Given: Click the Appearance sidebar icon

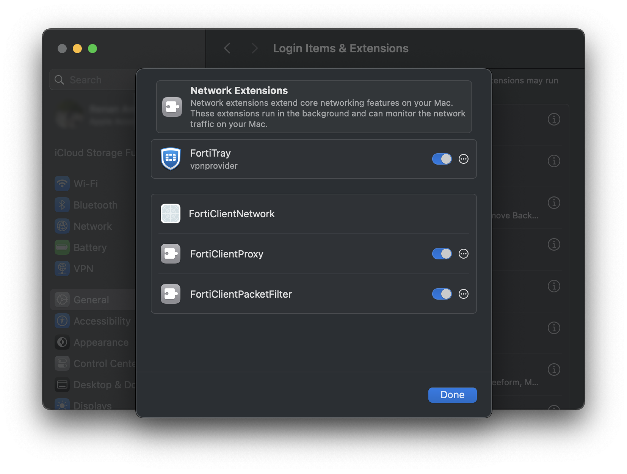Looking at the screenshot, I should coord(62,342).
